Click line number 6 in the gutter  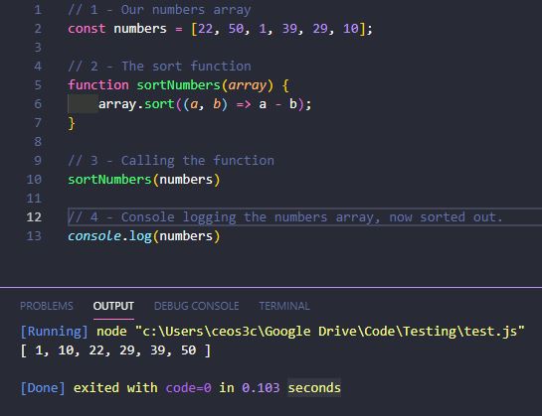click(x=38, y=104)
